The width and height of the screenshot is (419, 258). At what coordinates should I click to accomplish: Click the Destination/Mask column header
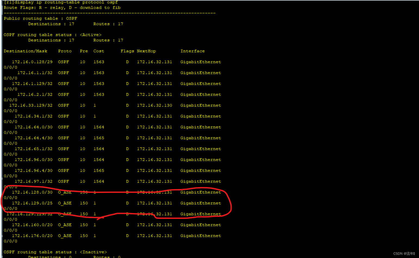[x=26, y=51]
